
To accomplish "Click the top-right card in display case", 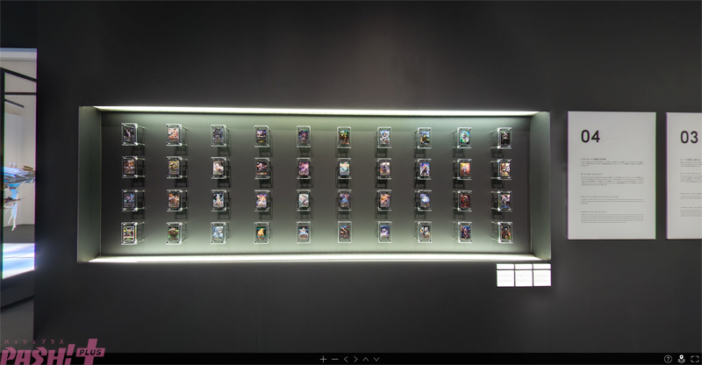I will coord(504,137).
